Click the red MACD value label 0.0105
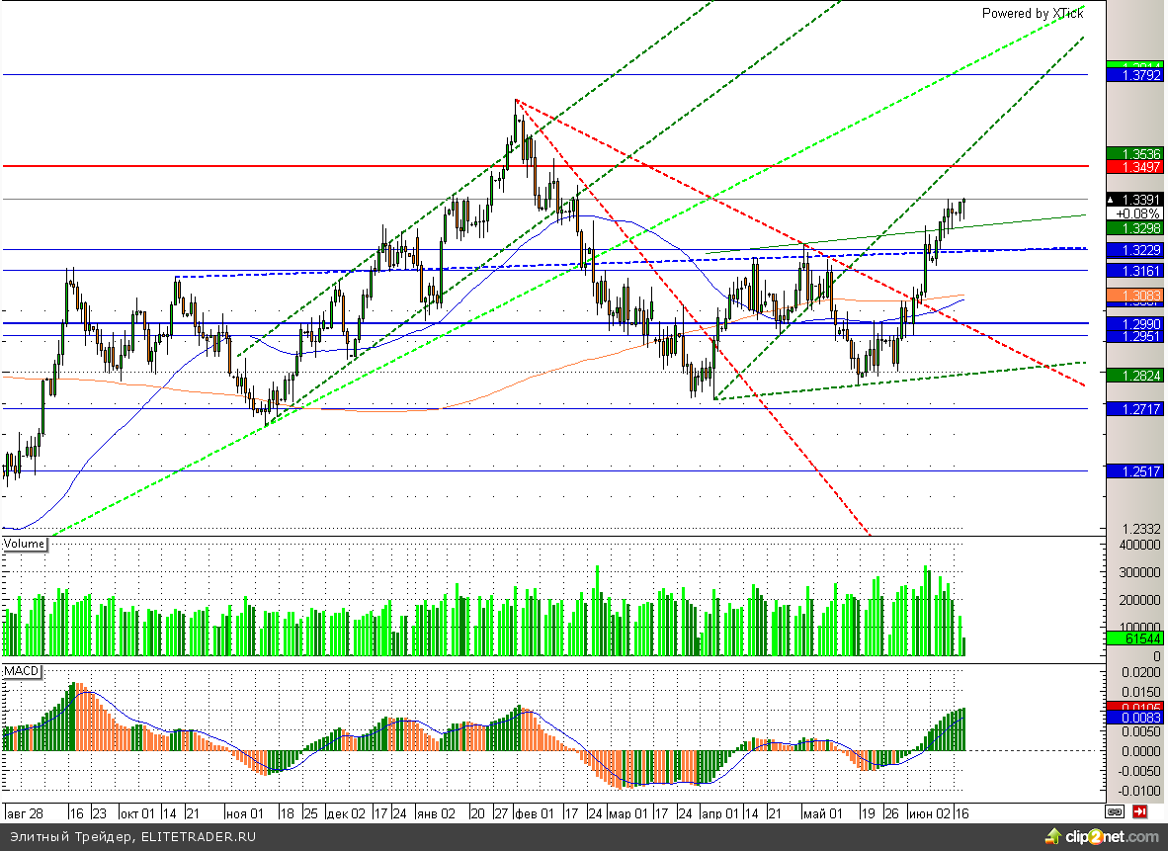The height and width of the screenshot is (851, 1168). point(1135,707)
